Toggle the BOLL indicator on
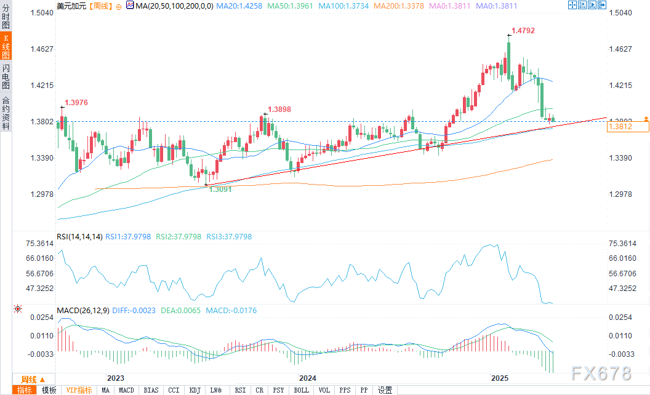Screen dimensions: 650x395 [x=302, y=390]
